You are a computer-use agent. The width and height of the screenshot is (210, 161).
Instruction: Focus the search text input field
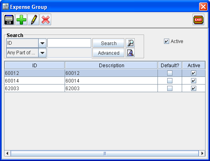pyautogui.click(x=69, y=43)
